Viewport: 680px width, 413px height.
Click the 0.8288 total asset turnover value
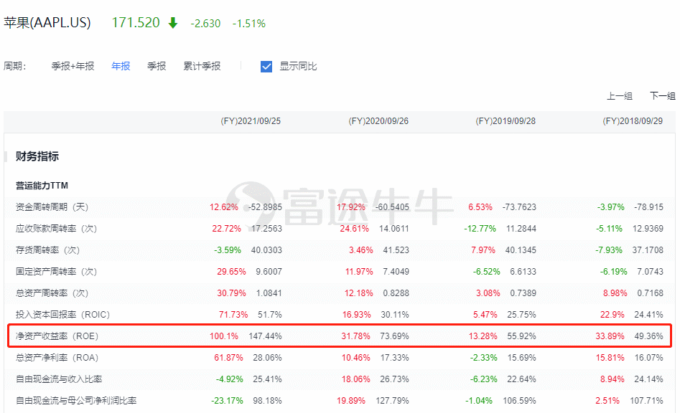(396, 293)
